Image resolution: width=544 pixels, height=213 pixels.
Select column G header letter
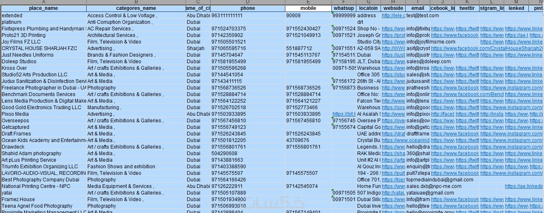pyautogui.click(x=368, y=2)
